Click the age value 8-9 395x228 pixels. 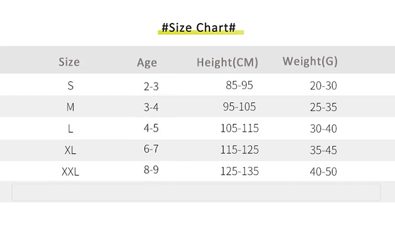click(x=151, y=171)
